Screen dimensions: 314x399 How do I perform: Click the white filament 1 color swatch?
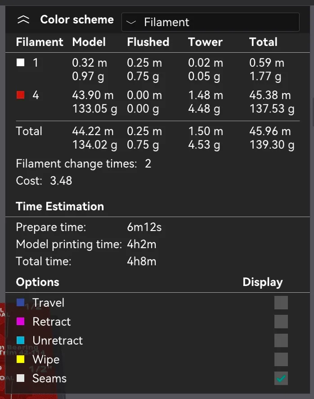20,63
